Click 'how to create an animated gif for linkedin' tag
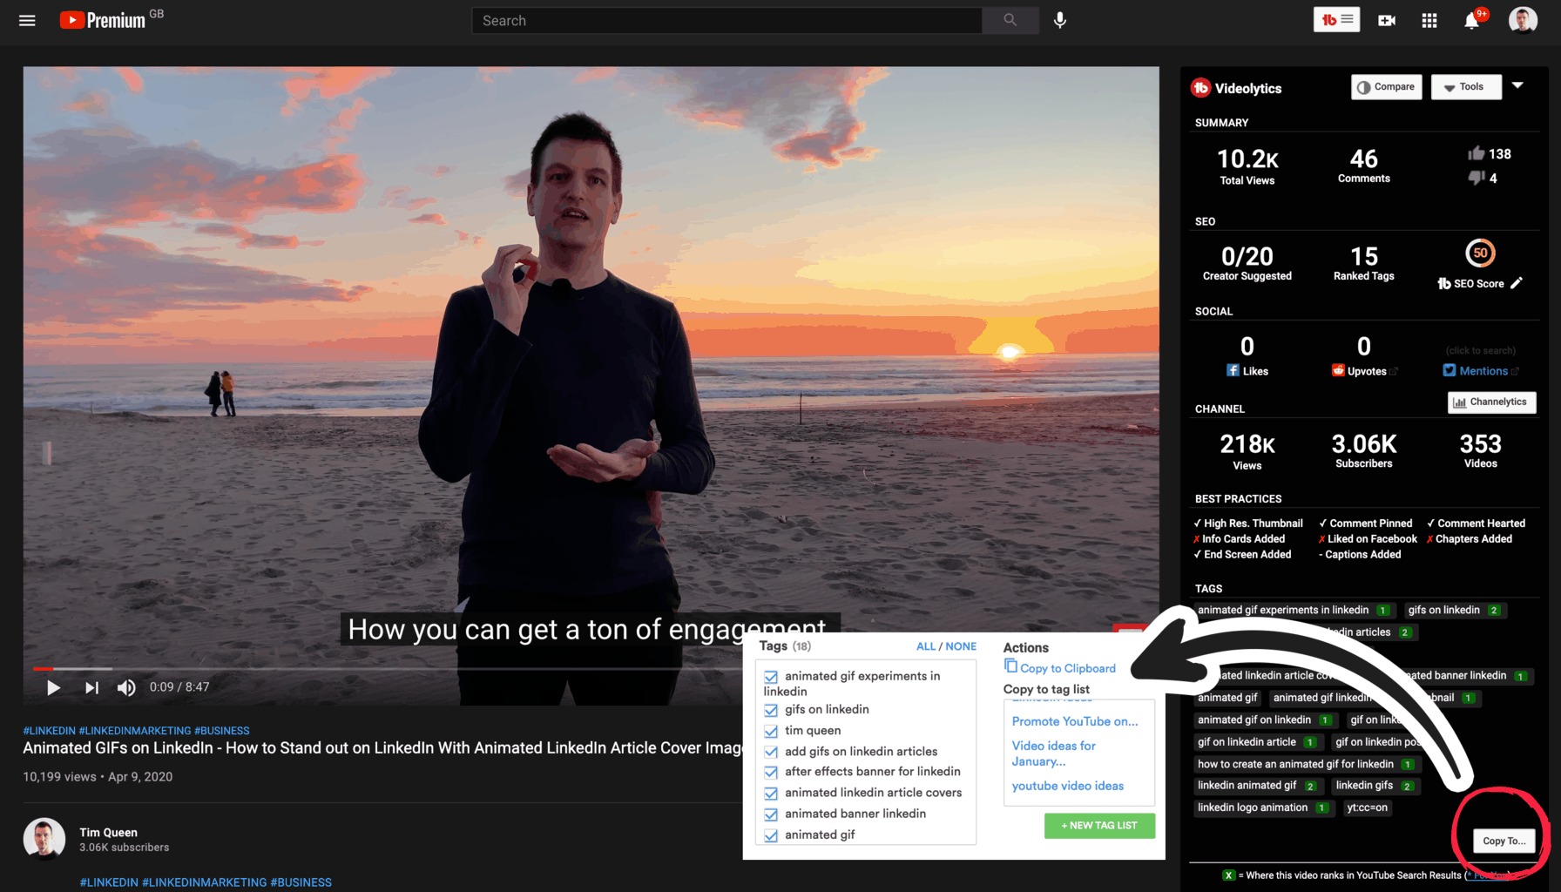 tap(1305, 764)
